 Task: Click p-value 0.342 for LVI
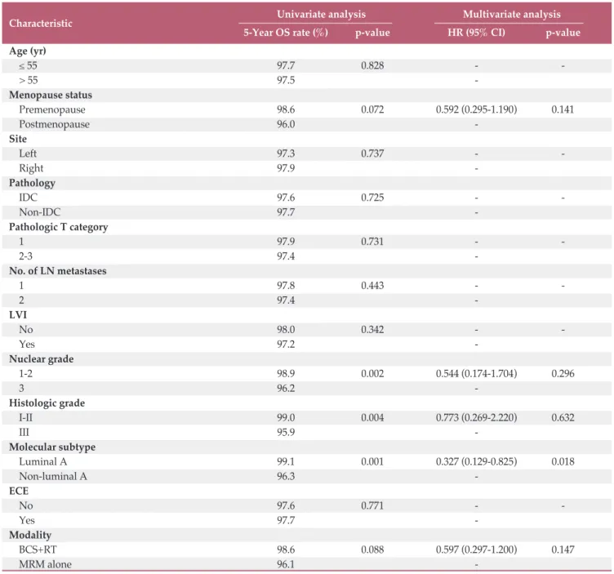coord(372,330)
